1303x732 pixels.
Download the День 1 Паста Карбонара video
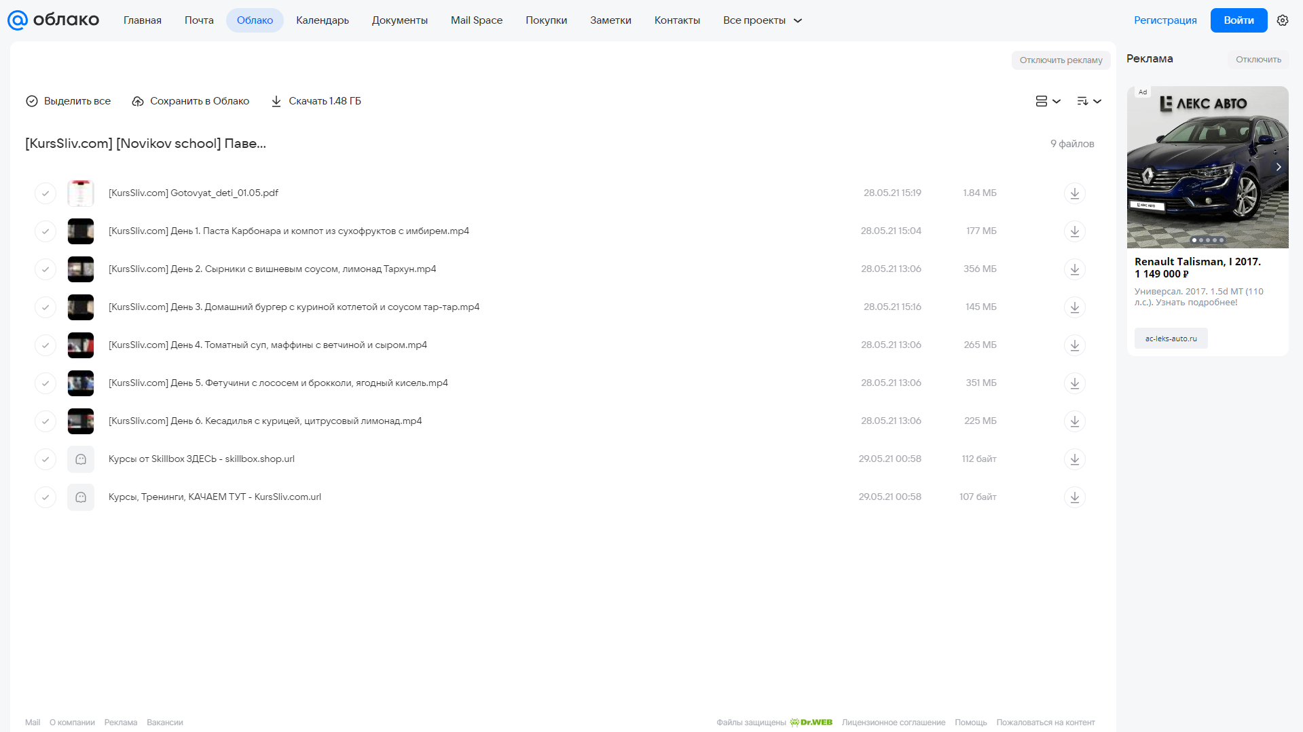tap(1074, 231)
